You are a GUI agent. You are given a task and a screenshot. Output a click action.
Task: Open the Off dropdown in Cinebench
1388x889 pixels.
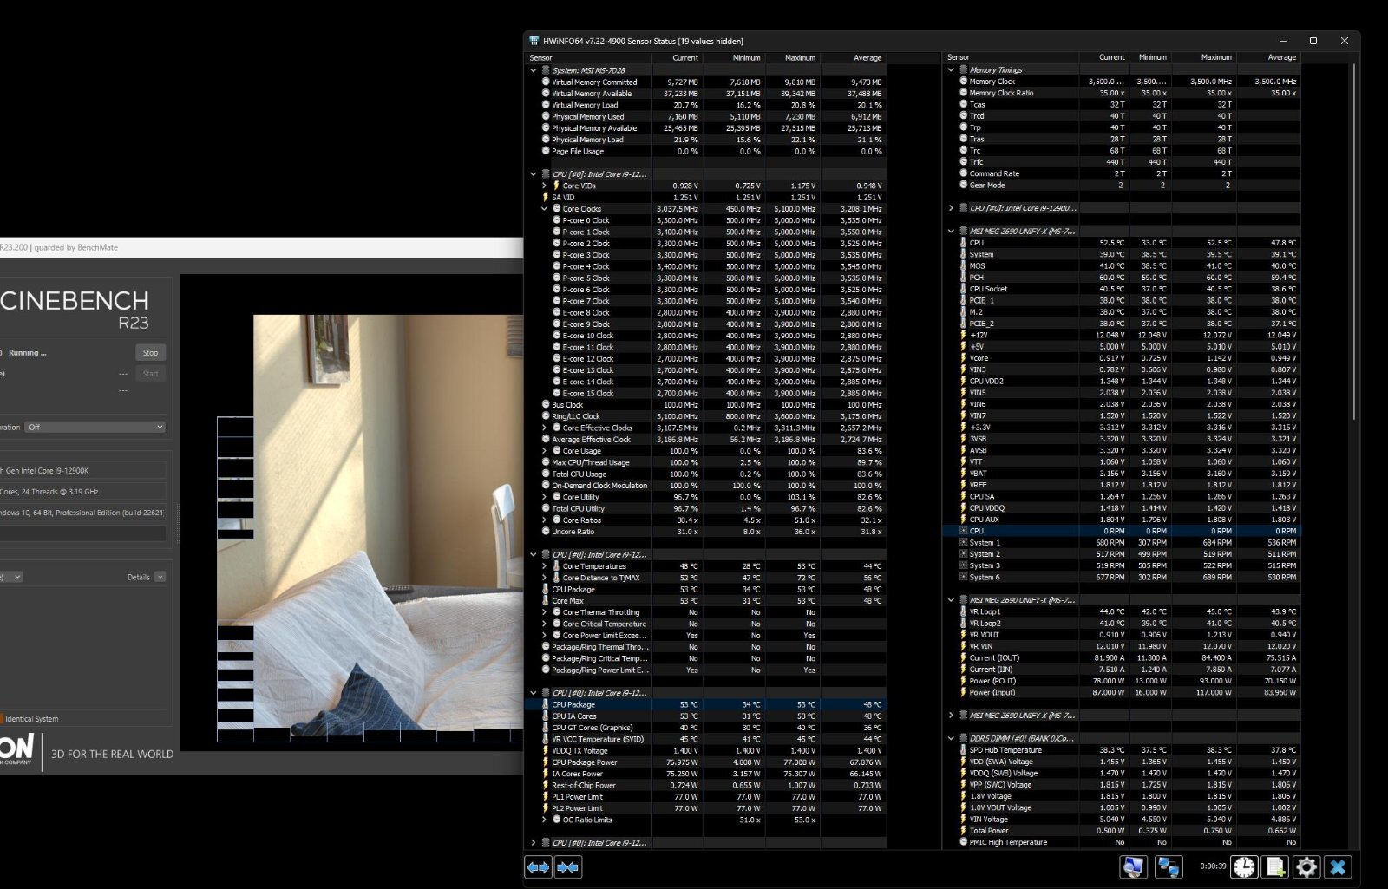pyautogui.click(x=95, y=427)
